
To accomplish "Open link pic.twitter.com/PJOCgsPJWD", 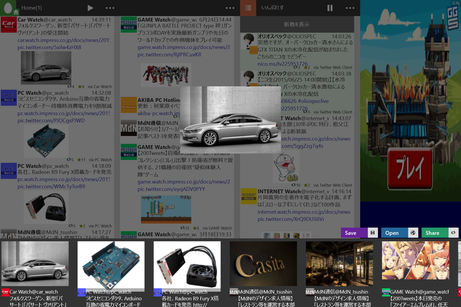I will (x=51, y=121).
